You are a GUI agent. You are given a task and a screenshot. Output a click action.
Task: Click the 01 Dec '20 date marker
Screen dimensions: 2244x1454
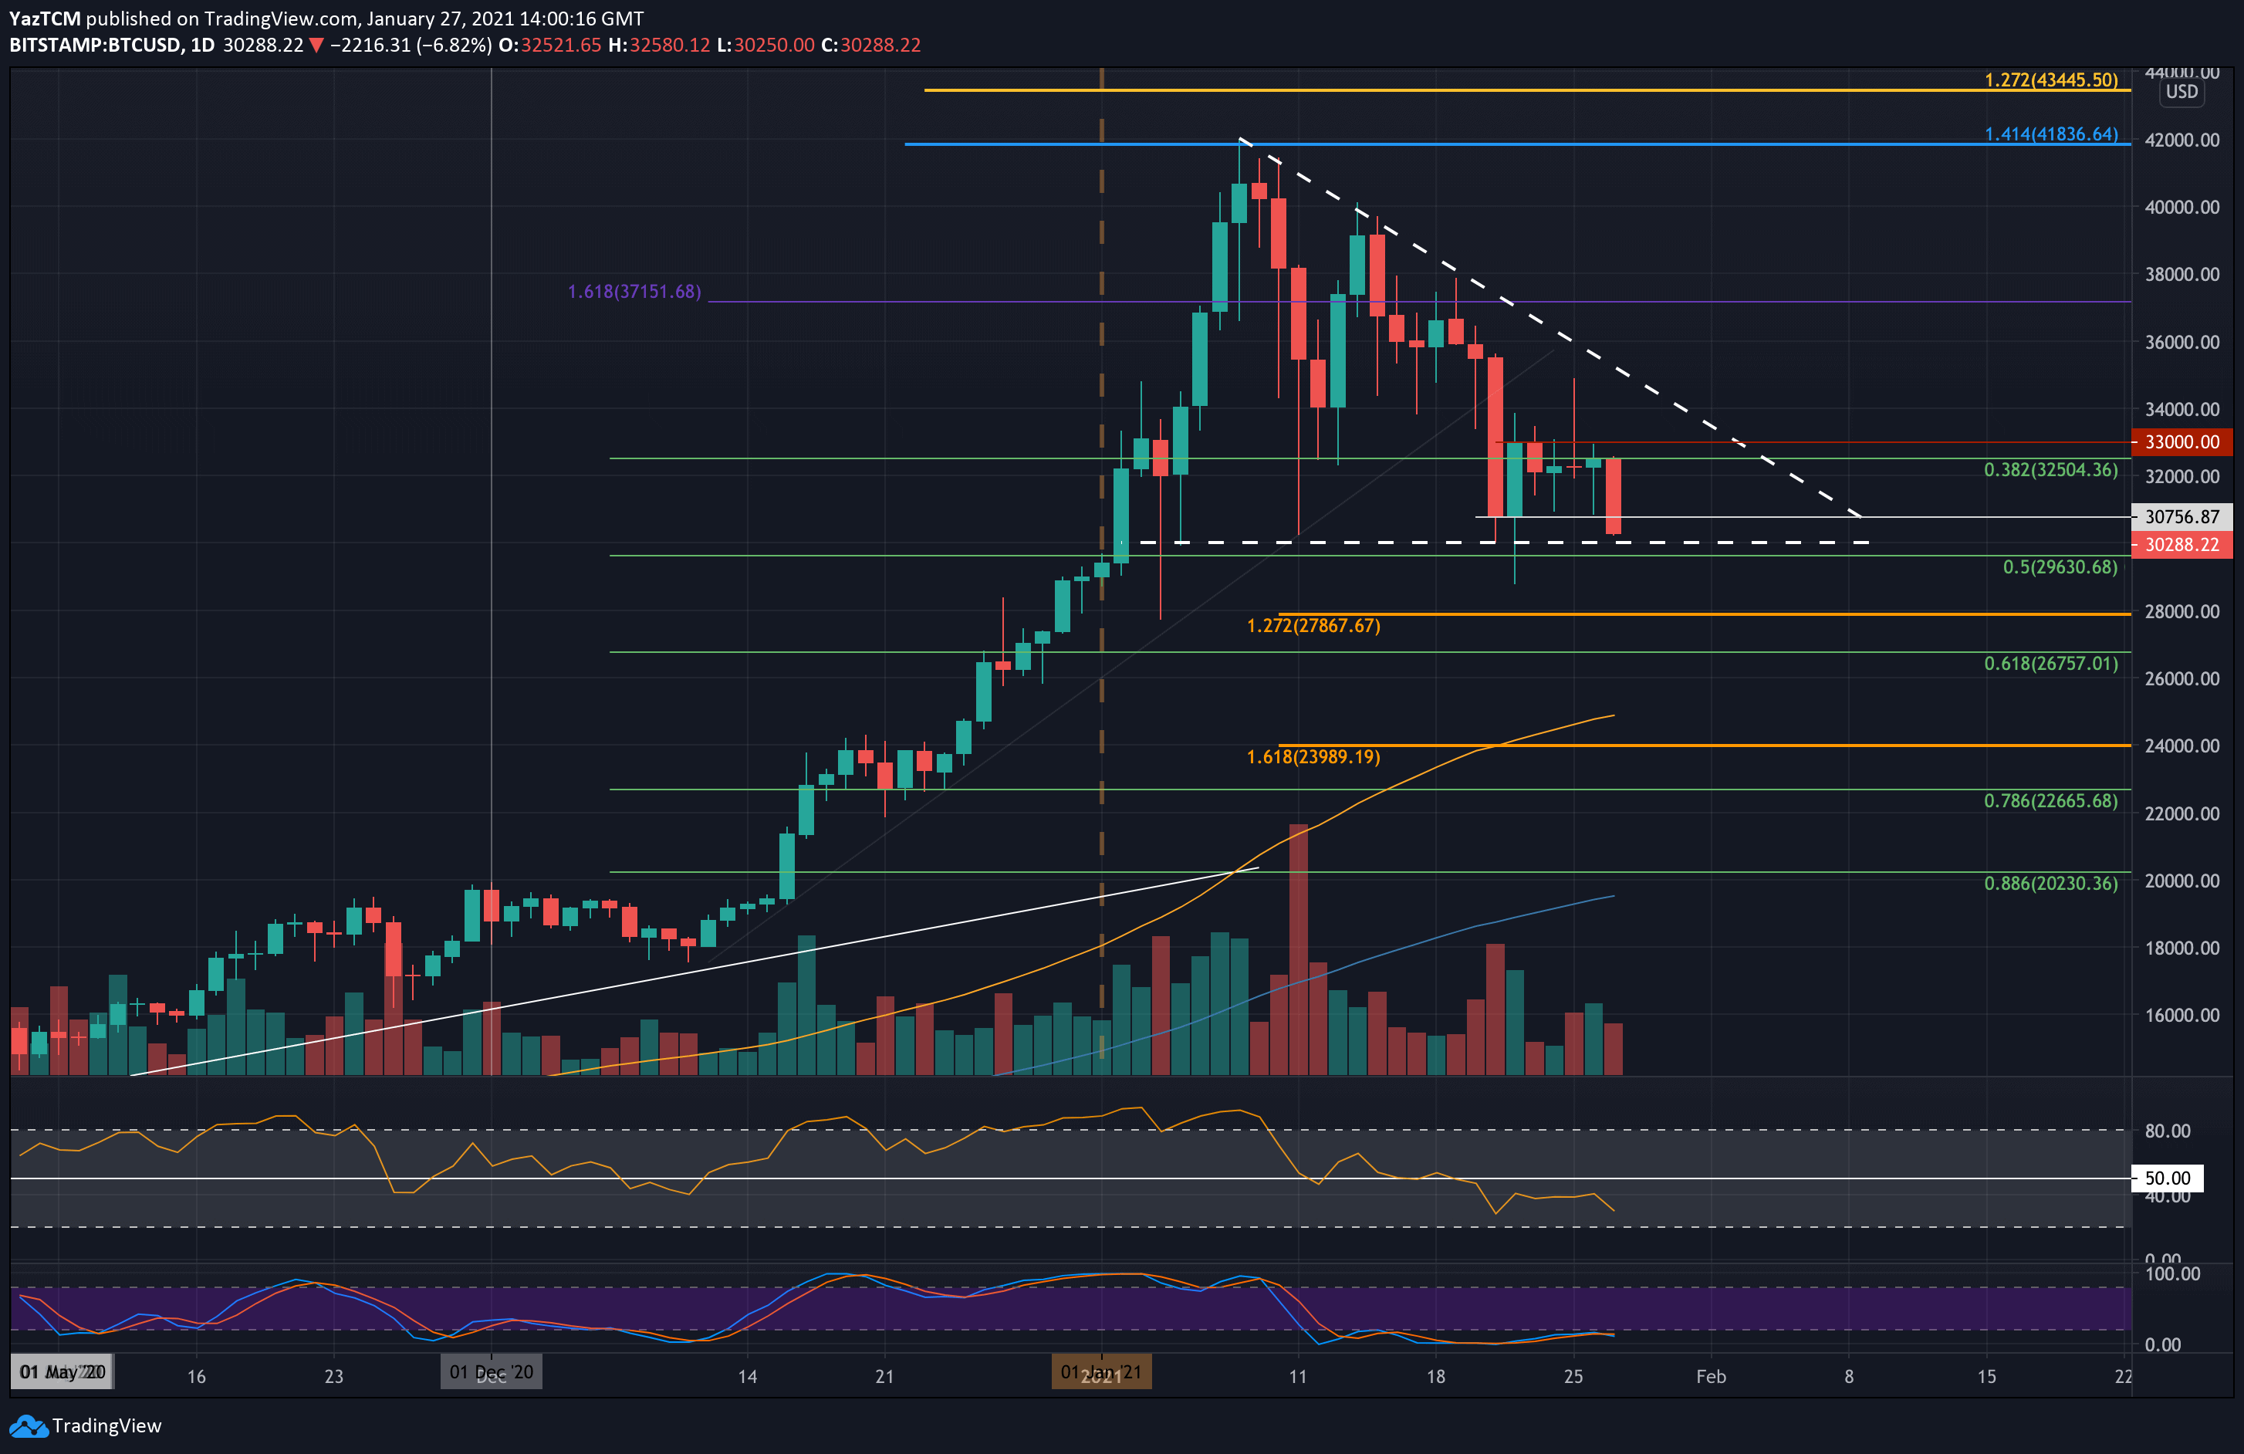click(x=492, y=1372)
